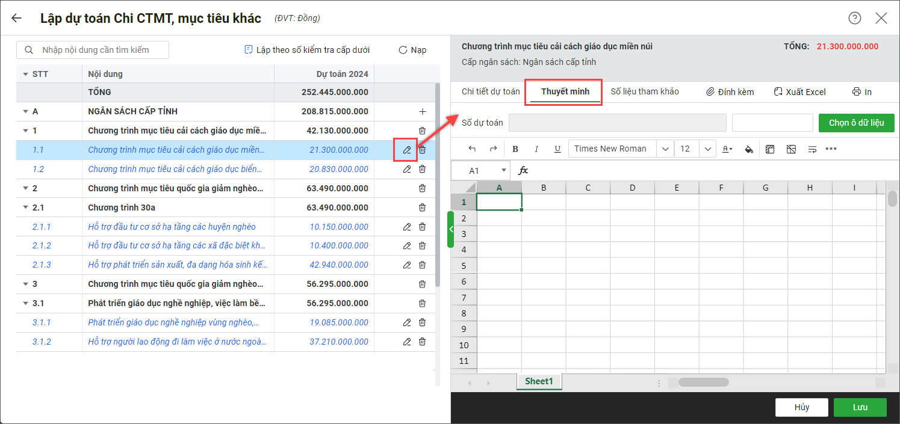Open the Số liệu tham khảo tab
This screenshot has width=900, height=424.
[x=644, y=91]
